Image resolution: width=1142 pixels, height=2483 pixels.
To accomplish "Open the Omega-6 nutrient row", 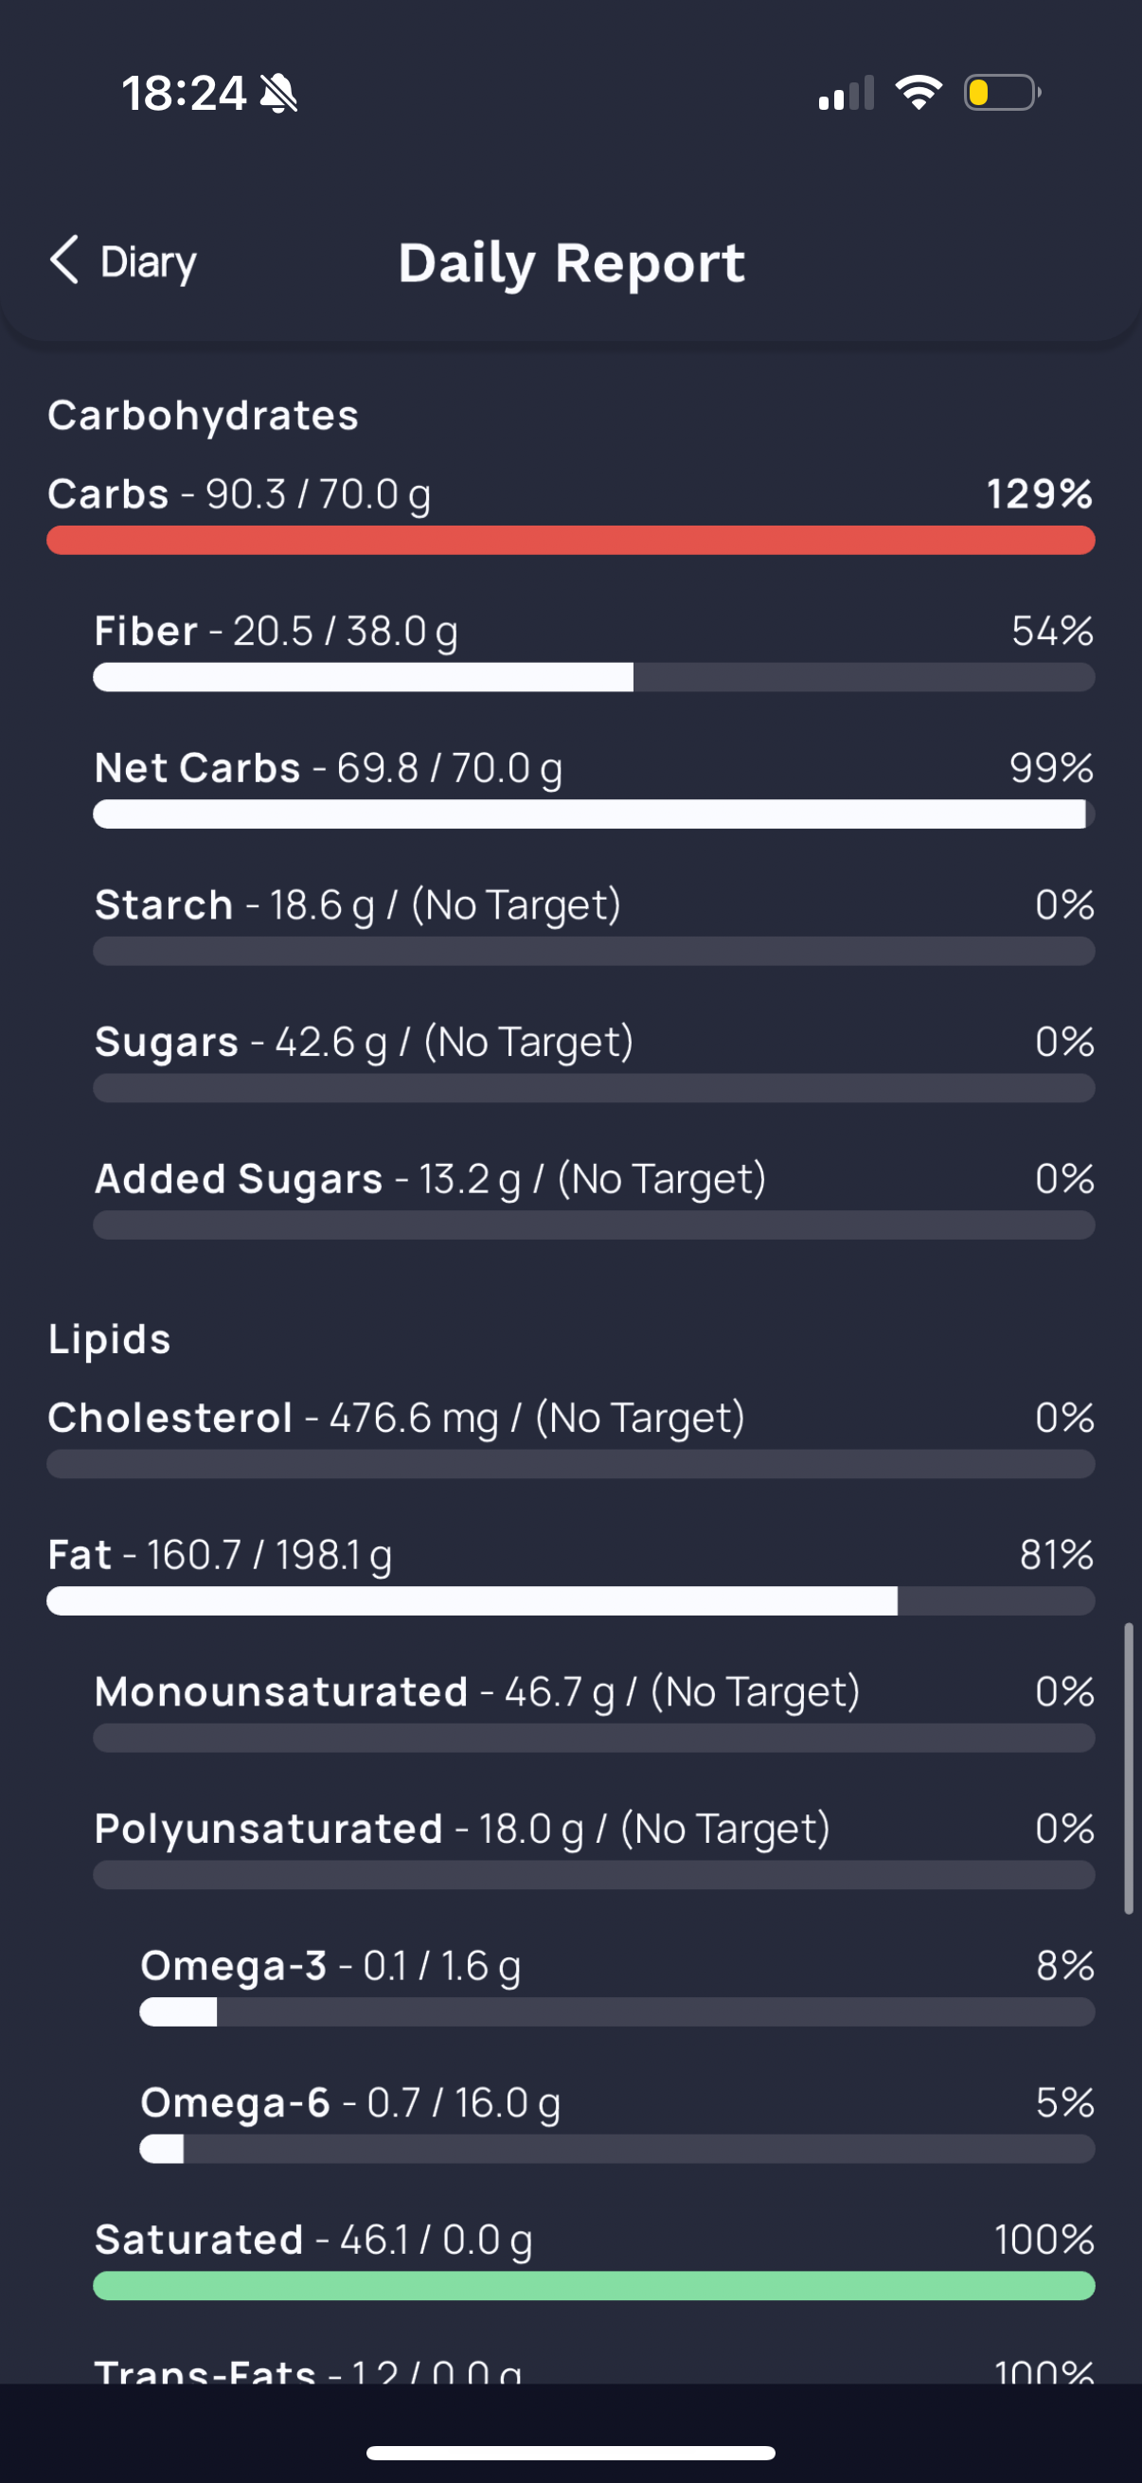I will pos(616,2121).
